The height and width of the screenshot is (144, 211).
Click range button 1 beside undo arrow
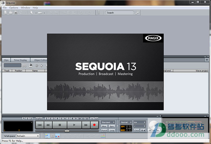27,118
